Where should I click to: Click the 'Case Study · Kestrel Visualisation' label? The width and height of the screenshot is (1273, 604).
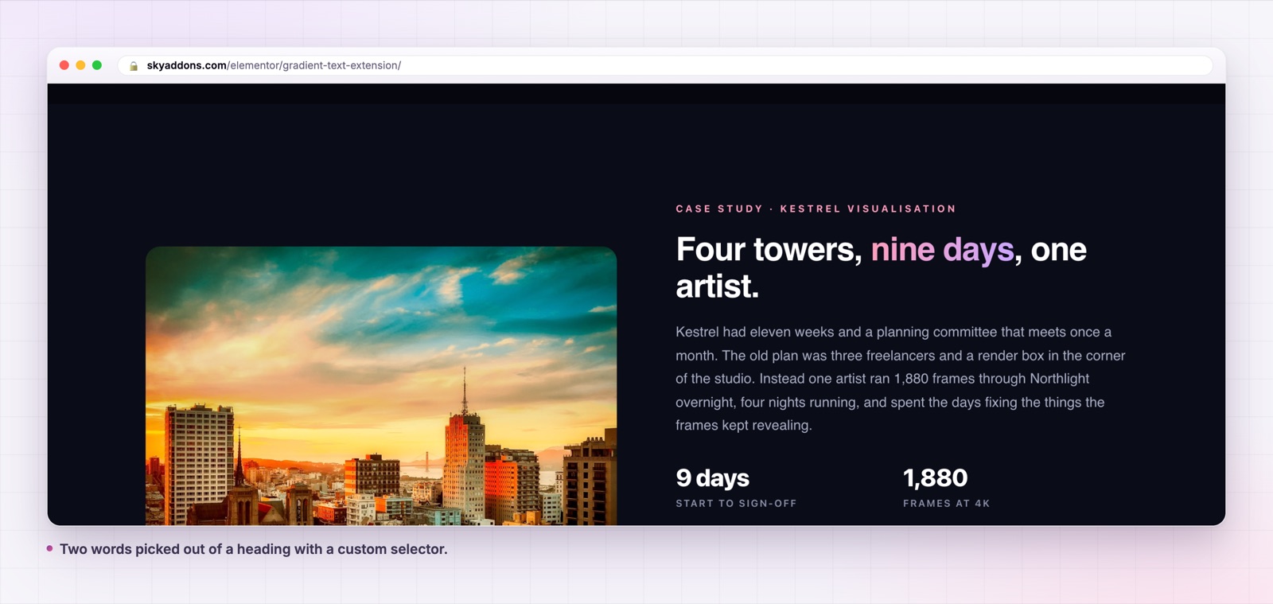816,208
